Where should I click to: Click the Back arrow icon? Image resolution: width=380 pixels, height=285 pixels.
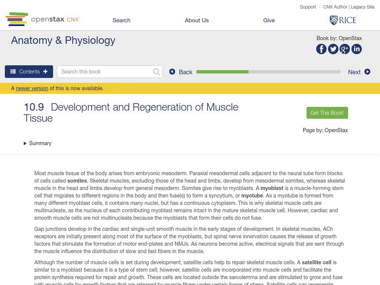[172, 72]
